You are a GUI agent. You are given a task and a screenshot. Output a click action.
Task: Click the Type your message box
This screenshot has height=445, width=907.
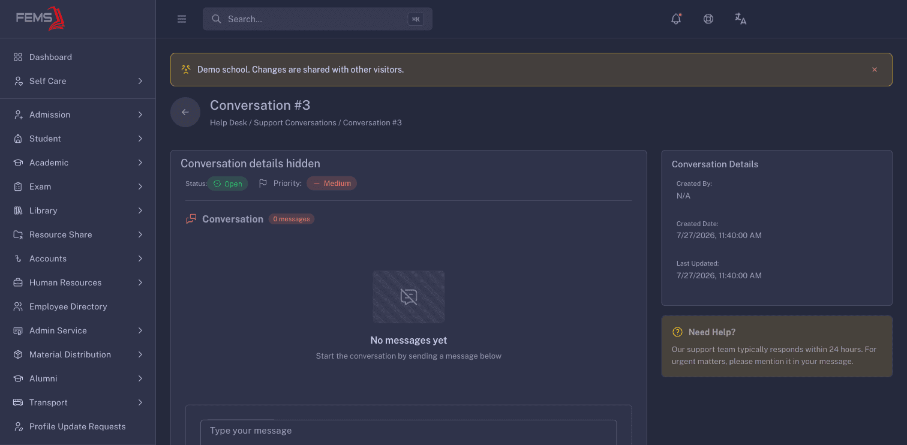pyautogui.click(x=409, y=432)
